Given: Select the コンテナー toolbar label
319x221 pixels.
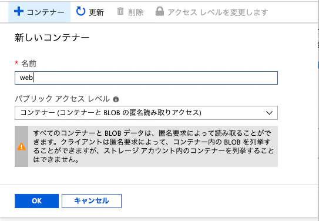Looking at the screenshot, I should point(46,12).
